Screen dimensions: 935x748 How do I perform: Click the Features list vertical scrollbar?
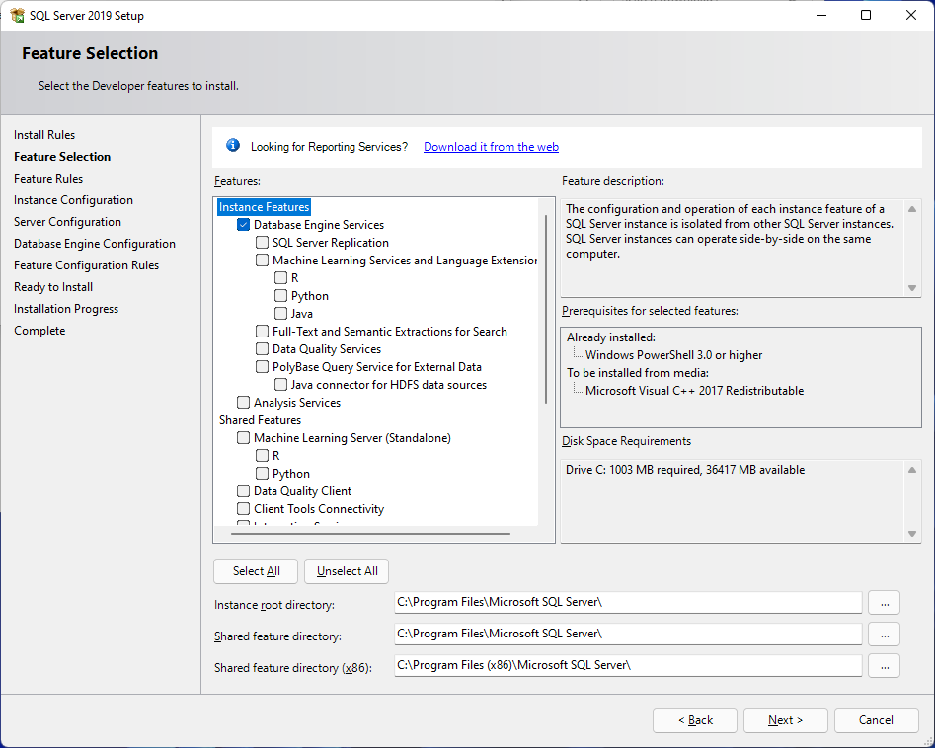pos(546,309)
